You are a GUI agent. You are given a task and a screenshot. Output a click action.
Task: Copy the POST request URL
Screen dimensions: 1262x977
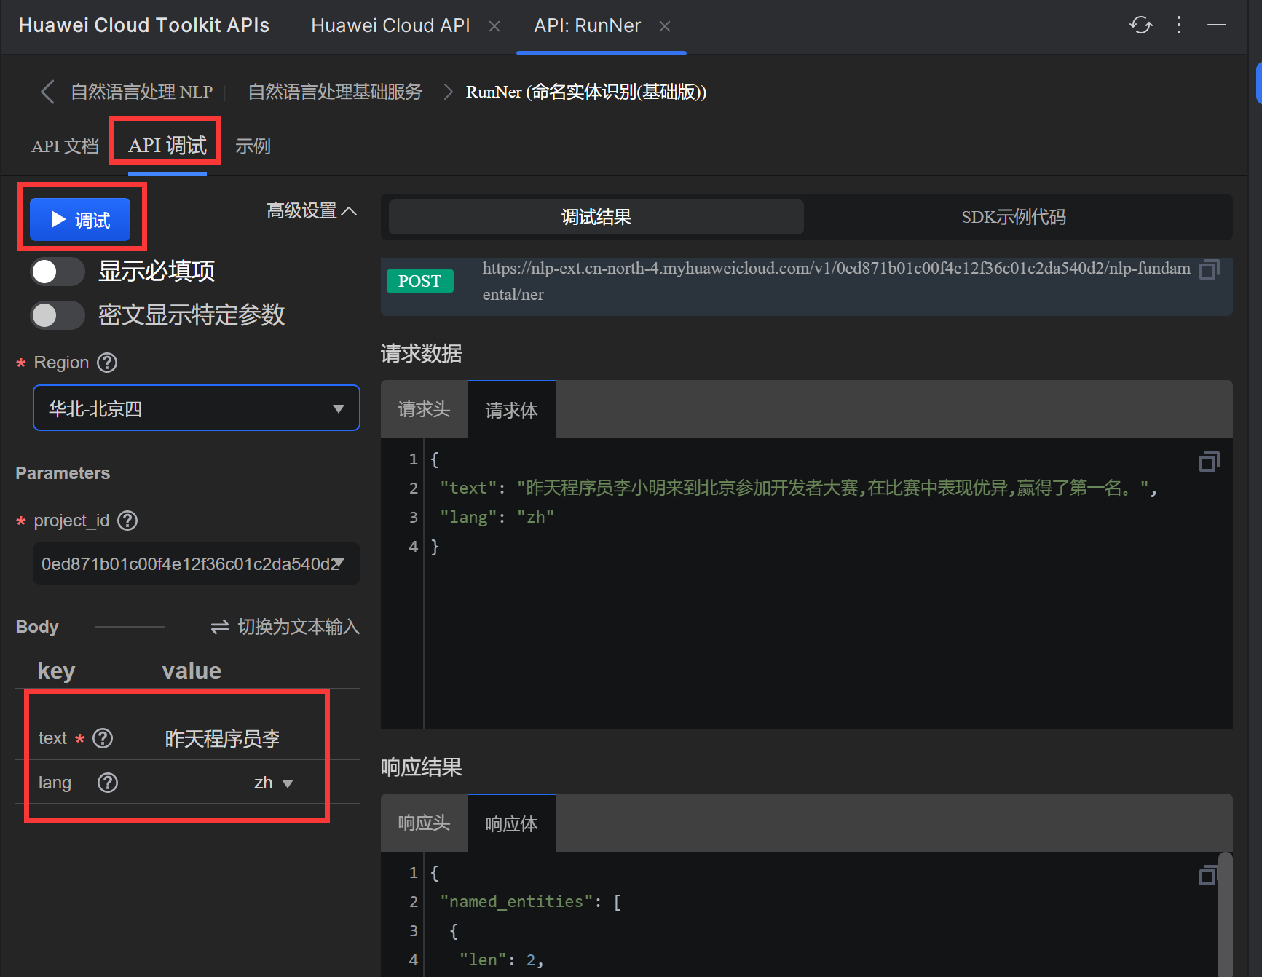pos(1209,270)
